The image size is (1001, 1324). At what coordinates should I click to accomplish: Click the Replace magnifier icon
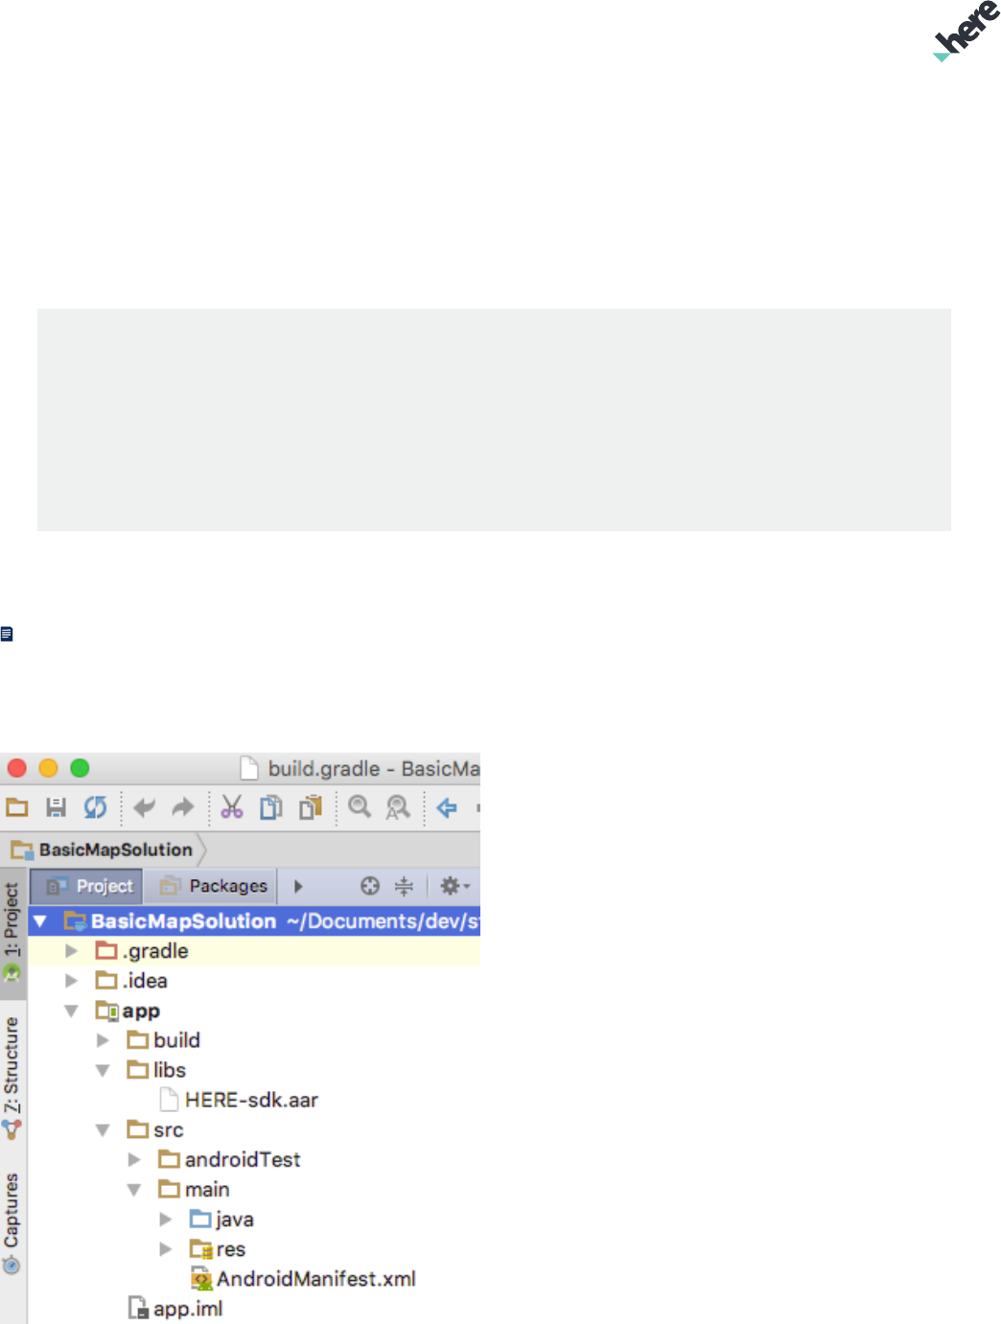click(398, 807)
